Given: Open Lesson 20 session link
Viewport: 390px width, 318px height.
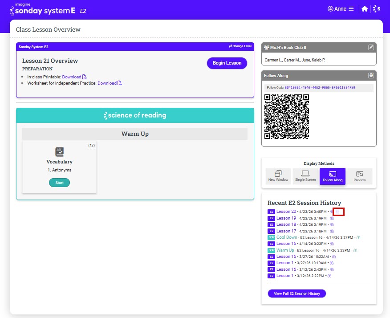Looking at the screenshot, I should [286, 212].
